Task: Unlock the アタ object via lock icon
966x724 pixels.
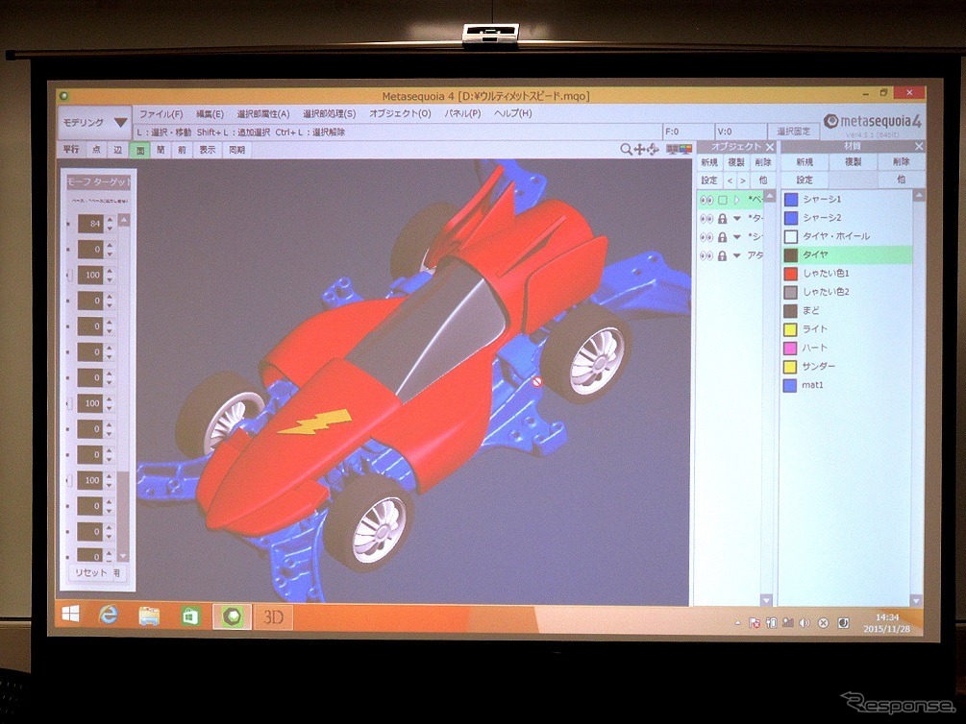Action: click(722, 255)
